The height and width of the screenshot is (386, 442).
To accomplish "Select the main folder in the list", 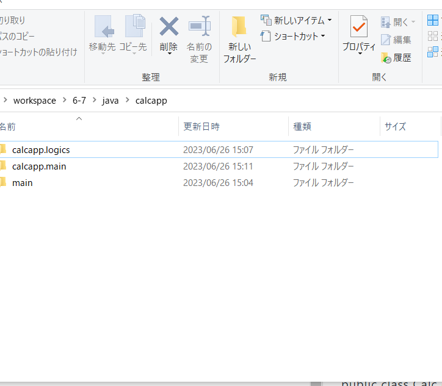I will click(x=23, y=182).
